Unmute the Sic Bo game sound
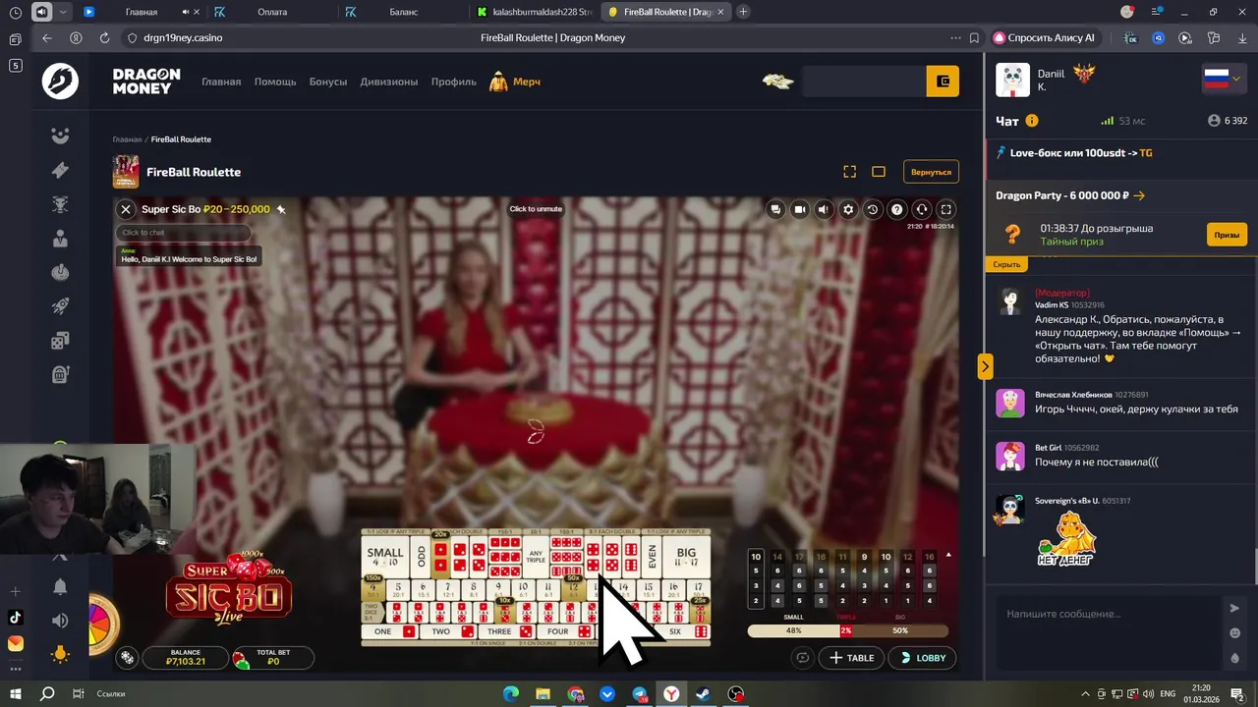This screenshot has height=707, width=1258. [824, 209]
